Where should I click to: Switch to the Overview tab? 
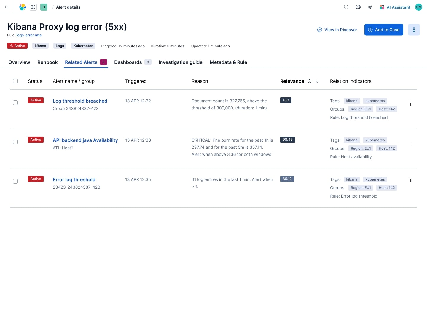click(19, 62)
